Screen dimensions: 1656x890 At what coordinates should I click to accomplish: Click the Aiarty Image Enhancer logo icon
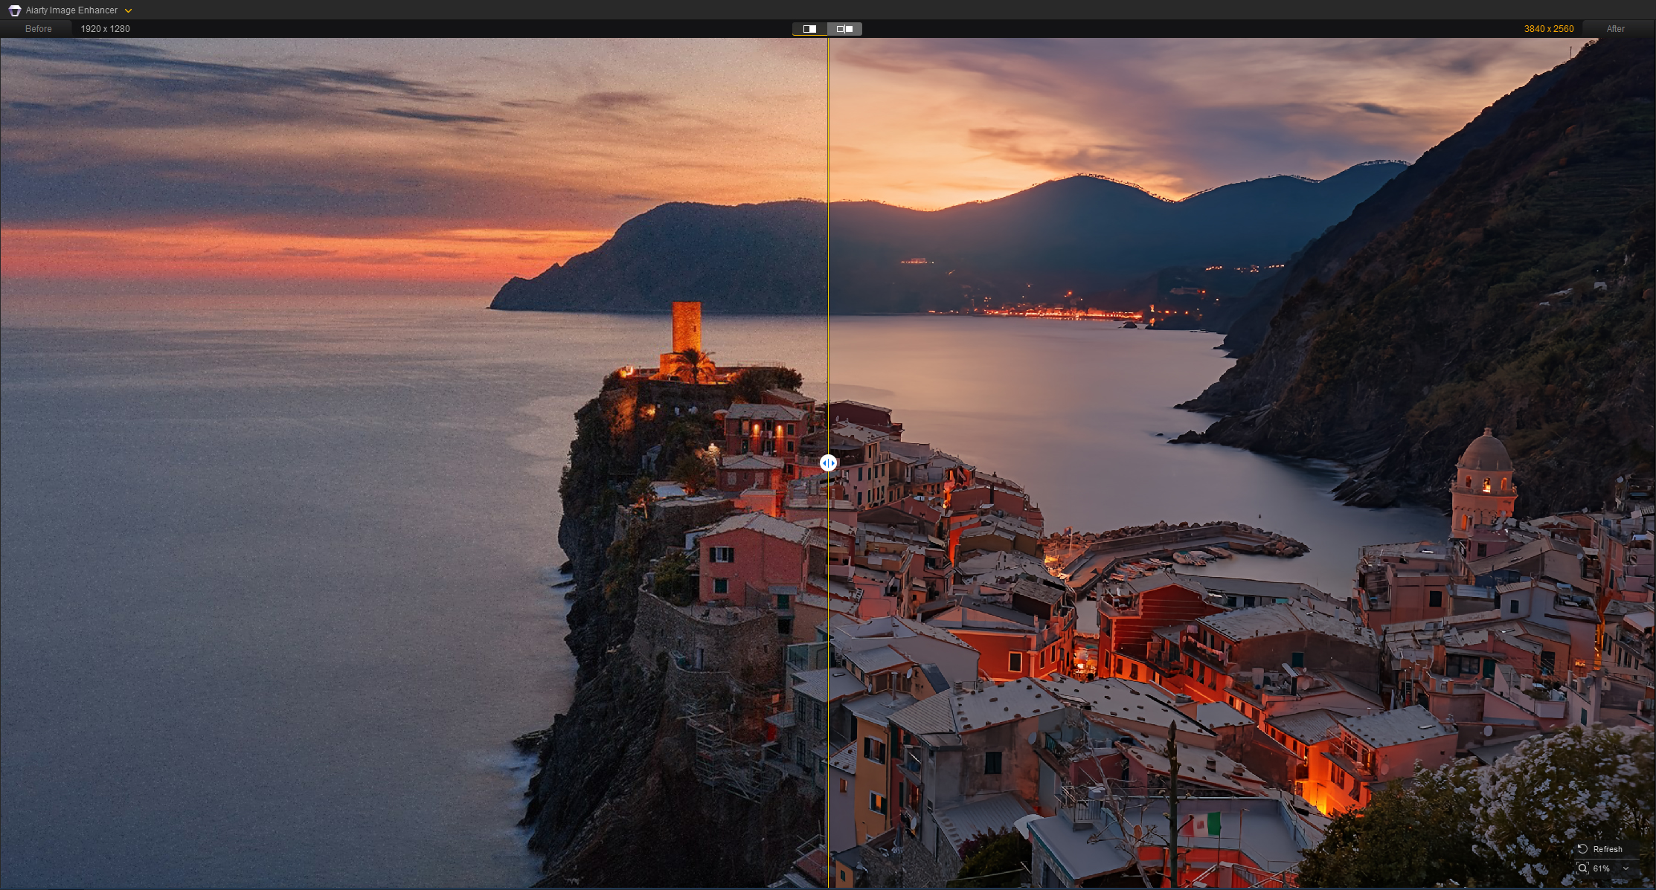click(x=14, y=10)
